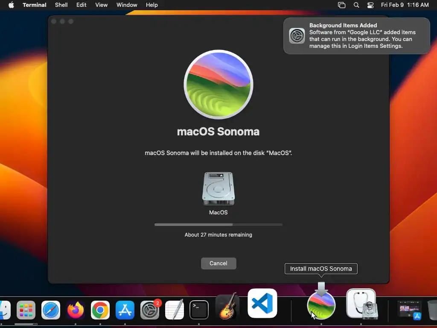Open Launchpad from the Dock
437x328 pixels.
(x=26, y=310)
